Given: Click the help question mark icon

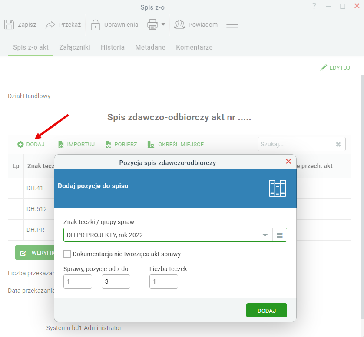Looking at the screenshot, I should click(314, 6).
